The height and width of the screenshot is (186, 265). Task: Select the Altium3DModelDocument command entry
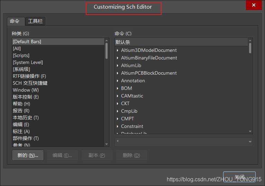[x=149, y=50]
